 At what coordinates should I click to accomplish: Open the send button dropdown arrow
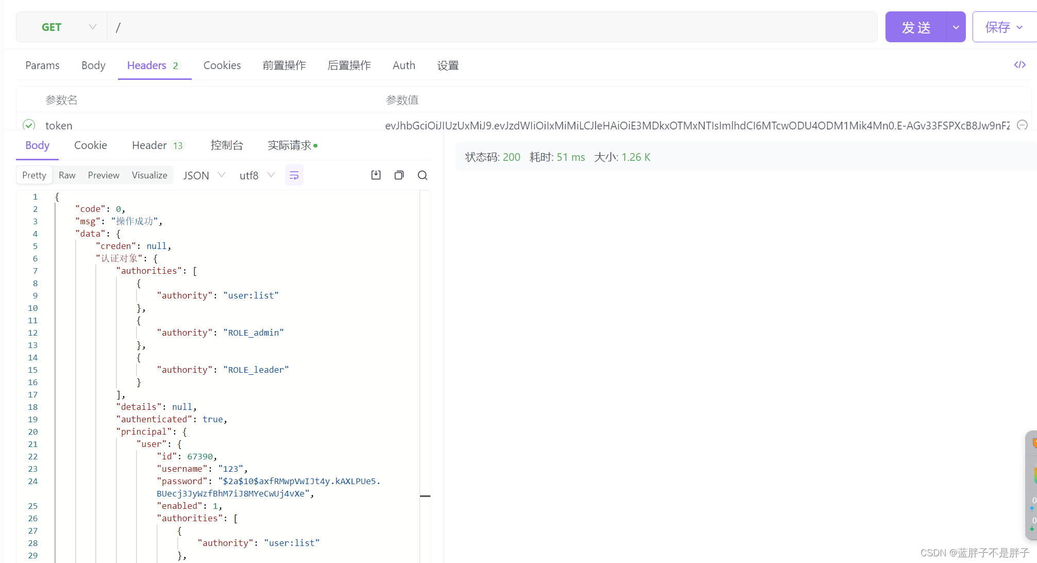click(x=956, y=27)
